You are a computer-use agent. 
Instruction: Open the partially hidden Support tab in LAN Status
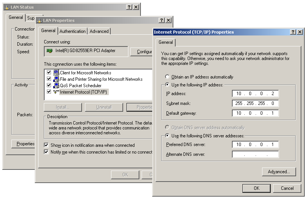point(31,18)
